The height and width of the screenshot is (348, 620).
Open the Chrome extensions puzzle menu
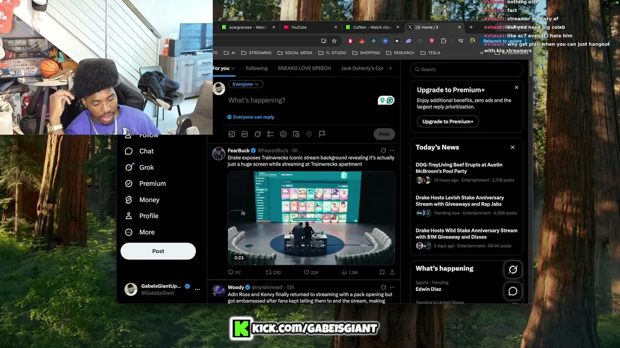tap(443, 41)
